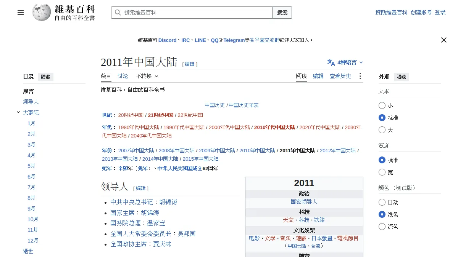Jump to 序言 in contents

click(28, 91)
